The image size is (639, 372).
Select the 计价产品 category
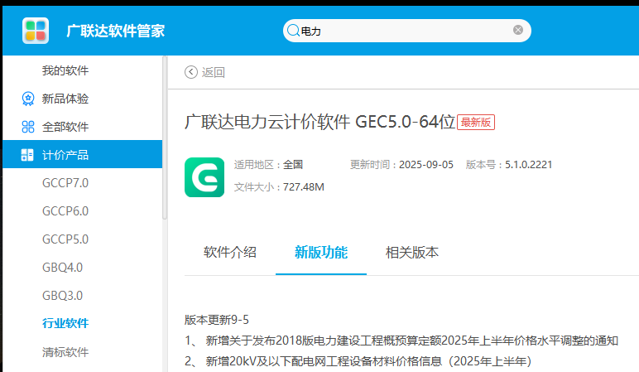pyautogui.click(x=82, y=154)
